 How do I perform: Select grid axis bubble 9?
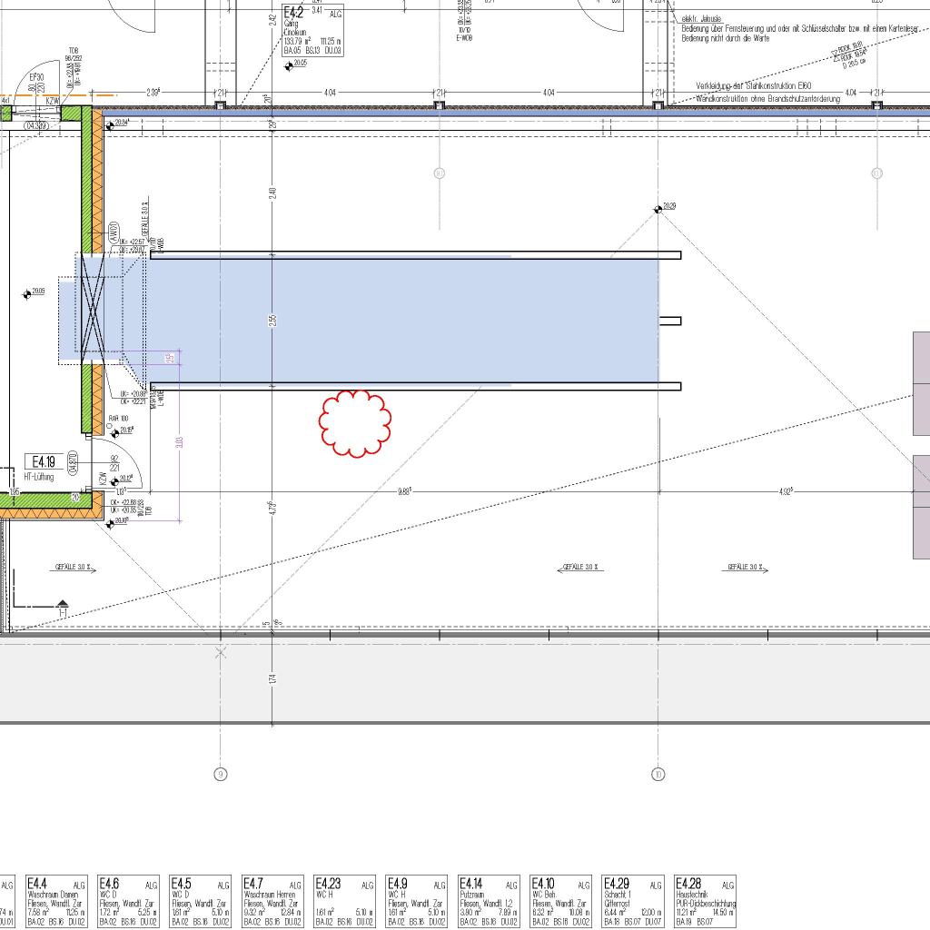220,775
